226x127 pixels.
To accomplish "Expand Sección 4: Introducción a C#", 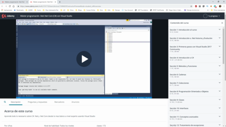I will [195, 59].
